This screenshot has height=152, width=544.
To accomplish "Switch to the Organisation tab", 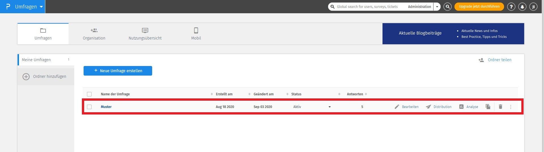I will (x=94, y=34).
